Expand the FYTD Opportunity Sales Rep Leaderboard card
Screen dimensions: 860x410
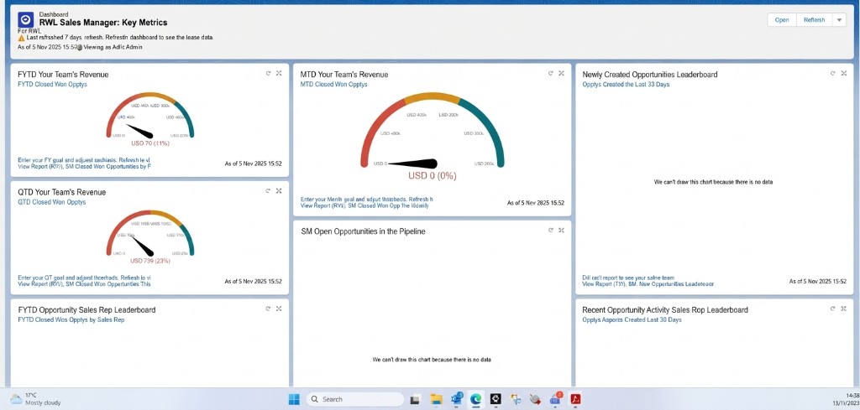[x=279, y=309]
